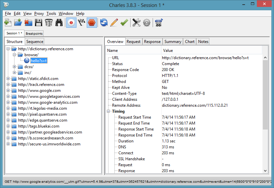Screen dimensions: 274x188
Task: Click the Validate green checkmark icon
Action: (124, 22)
